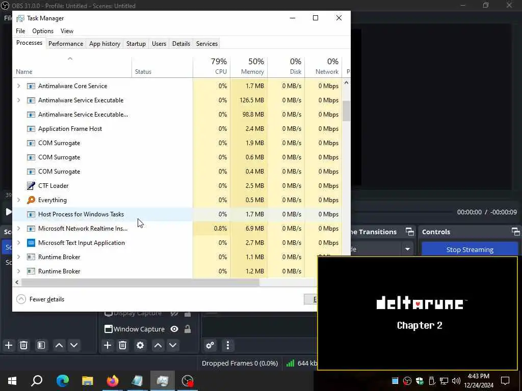
Task: Expand first Antimalware Service Executable group
Action: pyautogui.click(x=19, y=100)
